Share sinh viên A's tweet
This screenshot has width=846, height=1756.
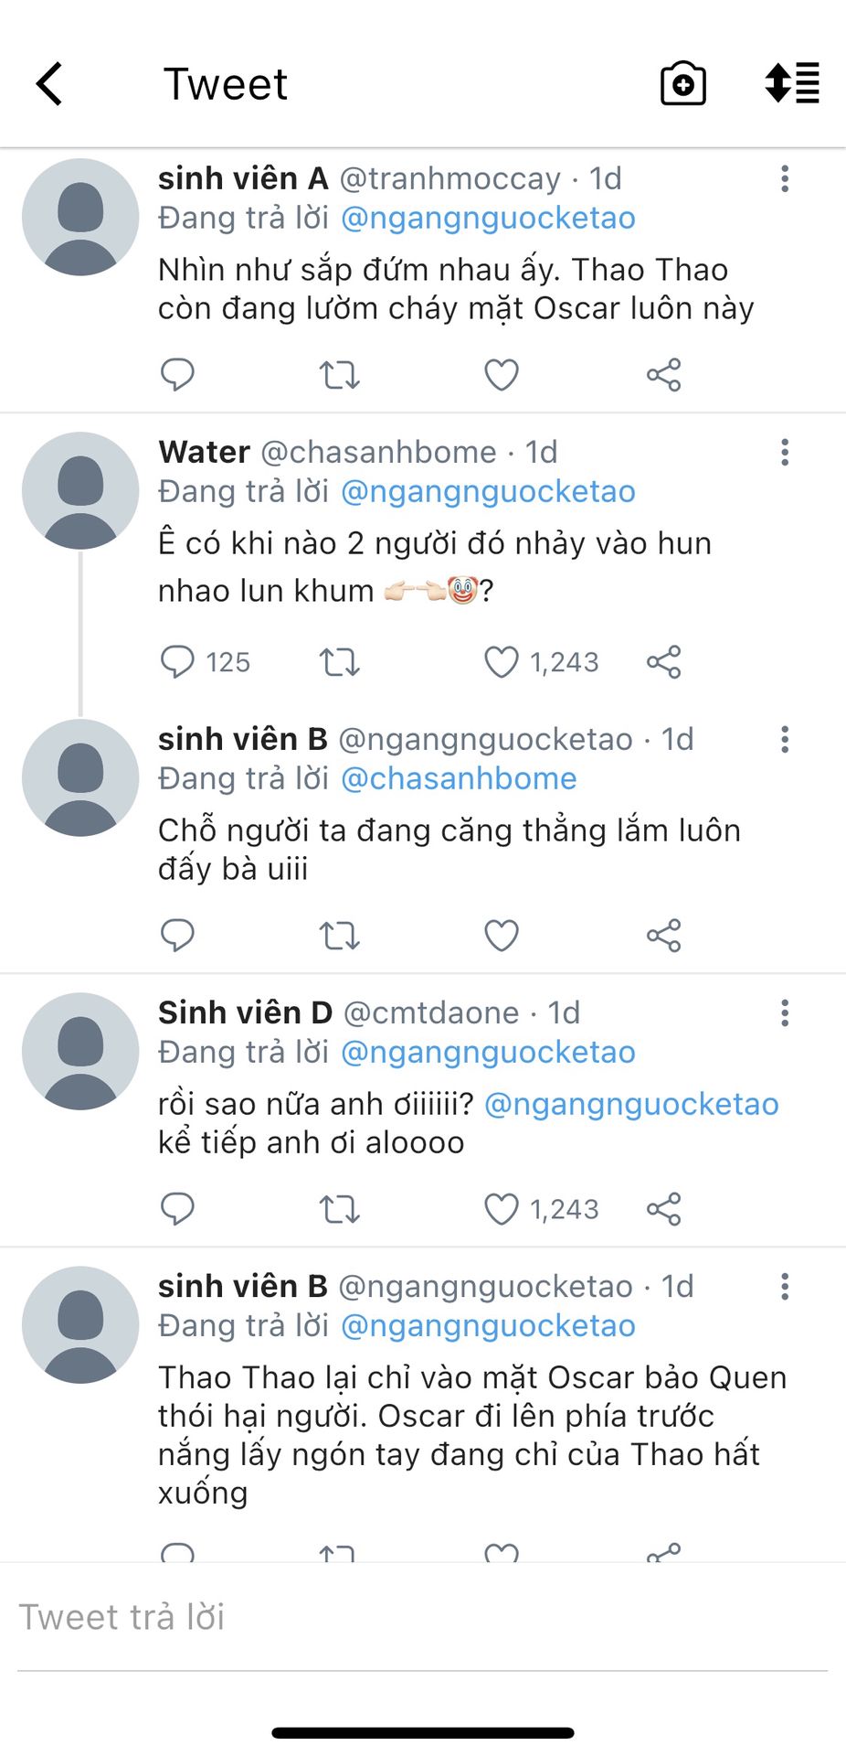click(664, 374)
